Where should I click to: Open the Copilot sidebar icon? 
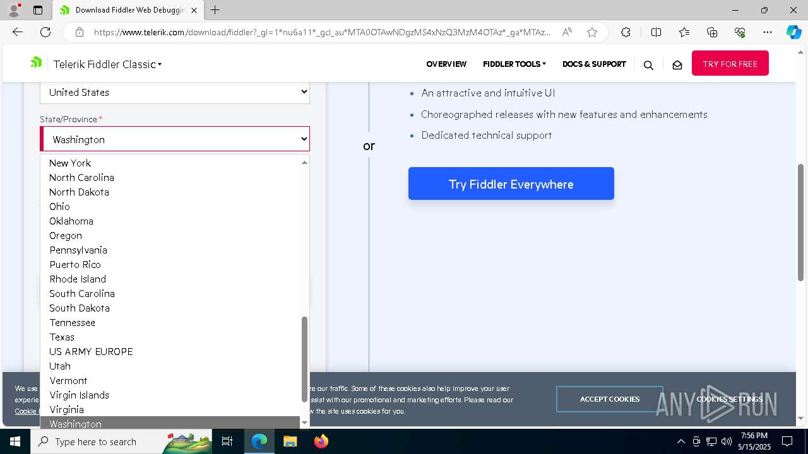793,32
